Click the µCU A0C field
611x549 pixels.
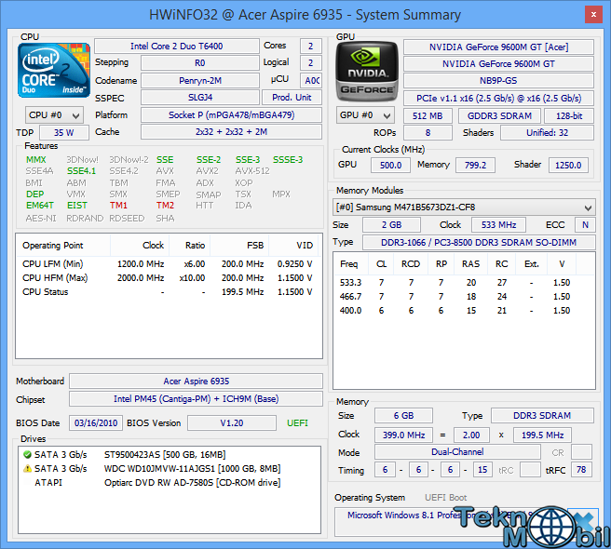(x=311, y=81)
